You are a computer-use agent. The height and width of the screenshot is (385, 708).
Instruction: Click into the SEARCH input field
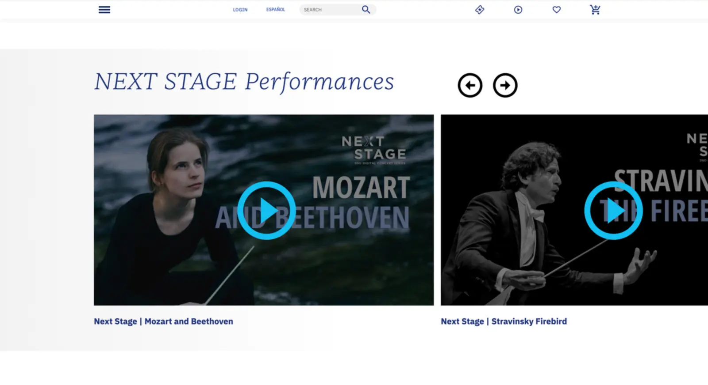(x=330, y=10)
